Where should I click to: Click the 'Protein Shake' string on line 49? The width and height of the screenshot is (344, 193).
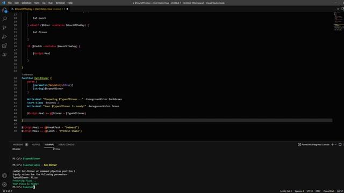(69, 131)
